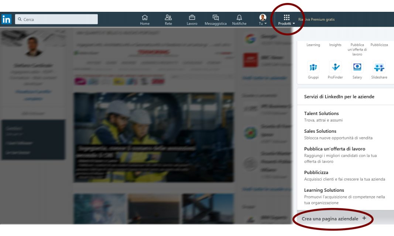Click the Slideshare product icon
Screen dimensions: 394x236
click(379, 67)
